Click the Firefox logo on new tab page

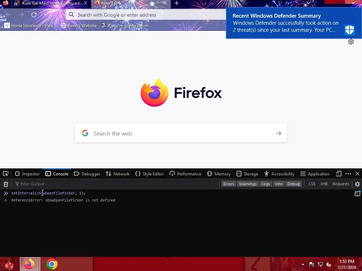click(154, 93)
